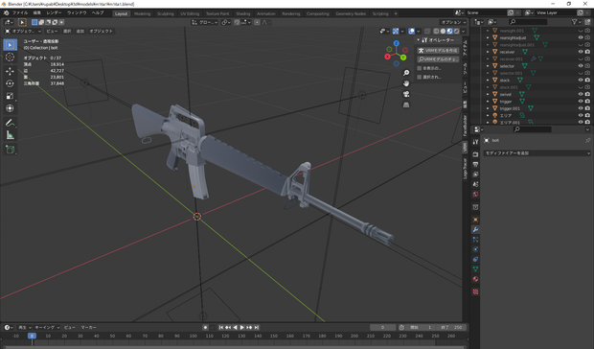Toggle gizmo display button

click(396, 31)
